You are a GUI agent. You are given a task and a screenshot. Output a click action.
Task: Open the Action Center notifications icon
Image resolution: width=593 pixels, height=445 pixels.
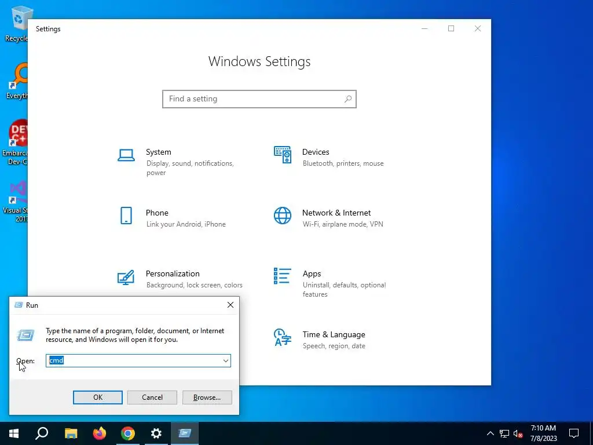coord(574,433)
